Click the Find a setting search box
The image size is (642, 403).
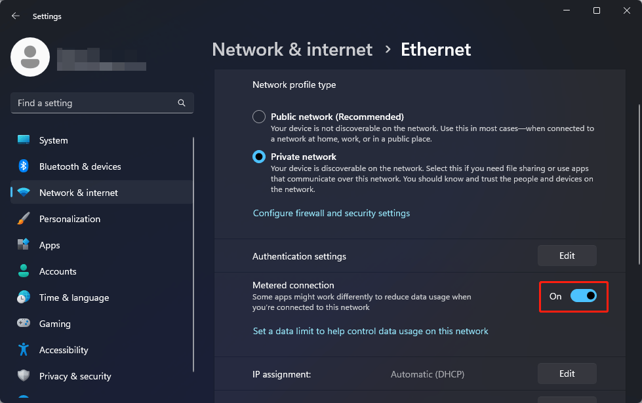[95, 103]
